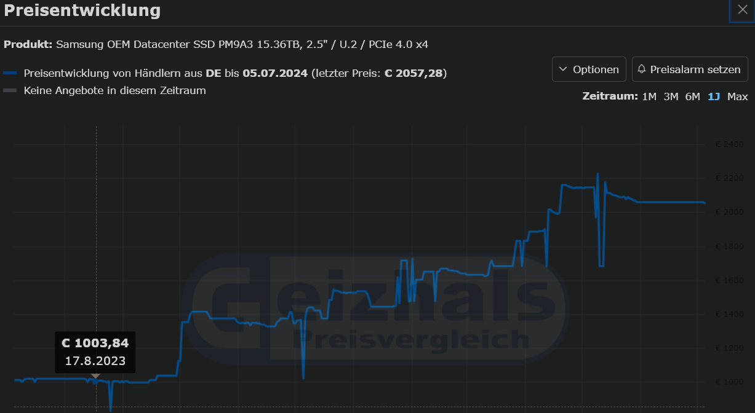Select the Max time range
The image size is (755, 413).
[x=737, y=96]
